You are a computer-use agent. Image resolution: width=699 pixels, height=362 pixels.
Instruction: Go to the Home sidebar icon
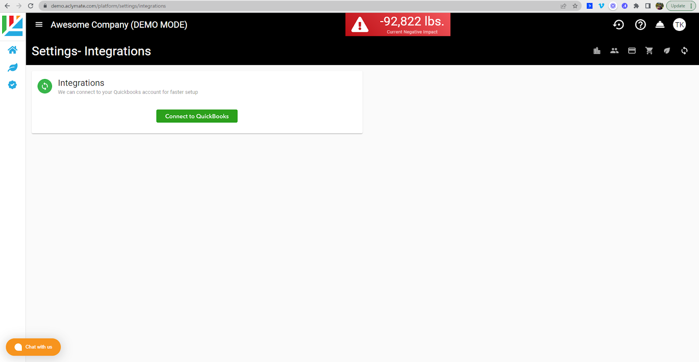pyautogui.click(x=13, y=50)
